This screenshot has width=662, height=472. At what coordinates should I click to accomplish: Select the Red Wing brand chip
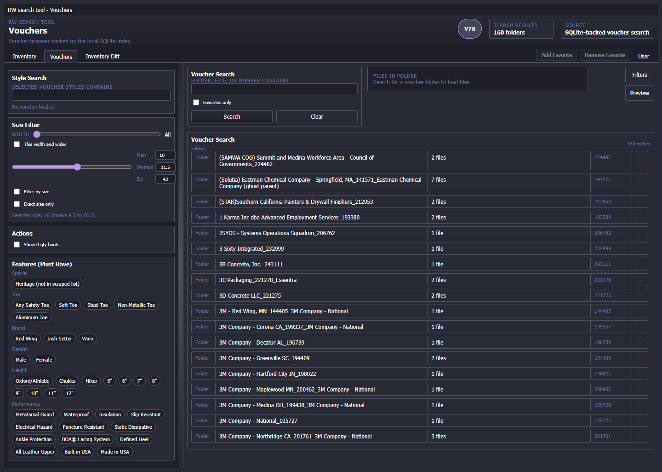pos(26,339)
